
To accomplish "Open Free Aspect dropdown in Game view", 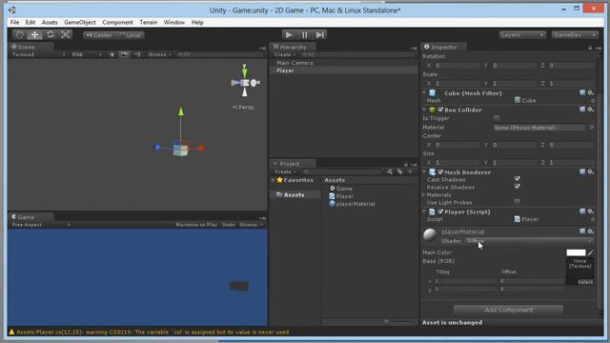I will [41, 225].
